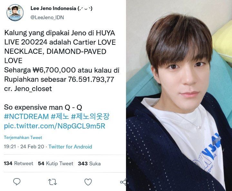Image resolution: width=232 pixels, height=191 pixels.
Task: Open the #제노의옷장 hashtag
Action: [90, 116]
